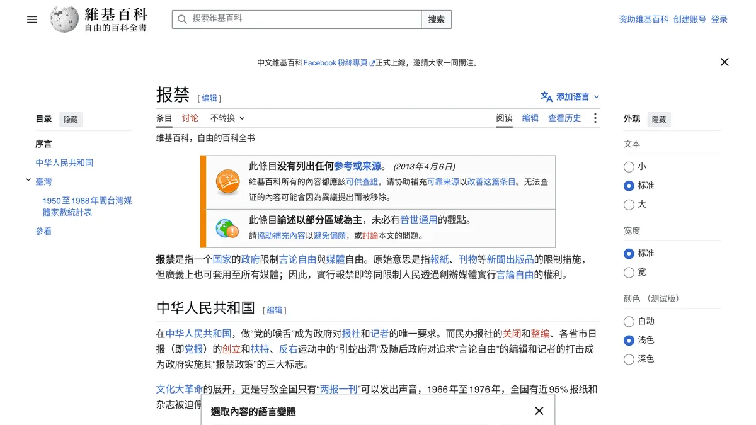Jump to 1950至1988年間台灣媒體數統計表 entry

87,207
